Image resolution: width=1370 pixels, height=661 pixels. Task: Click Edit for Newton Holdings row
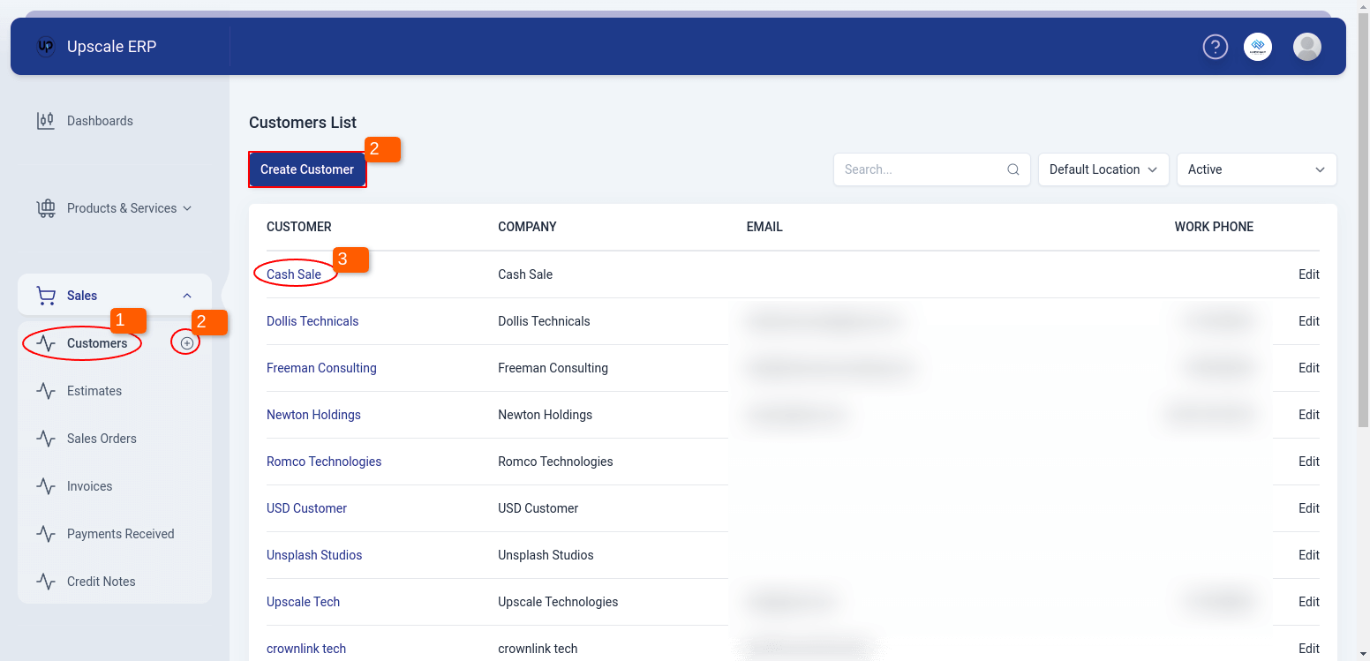click(x=1308, y=415)
